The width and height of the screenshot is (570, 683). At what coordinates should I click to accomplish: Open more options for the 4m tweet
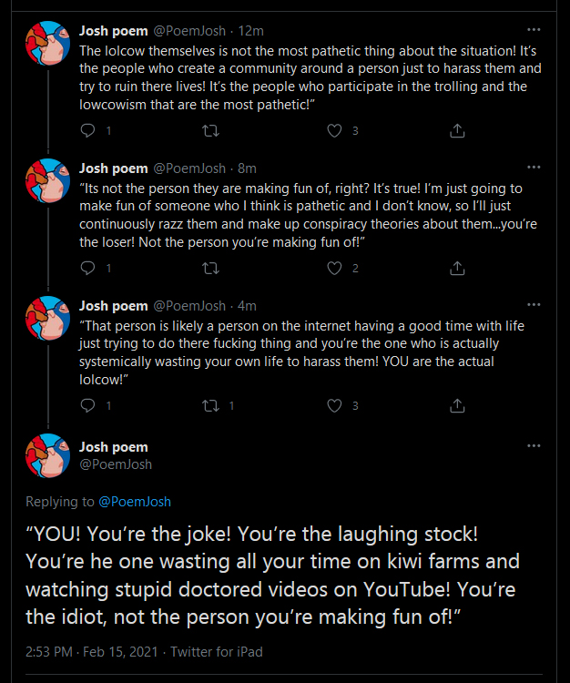(x=534, y=305)
